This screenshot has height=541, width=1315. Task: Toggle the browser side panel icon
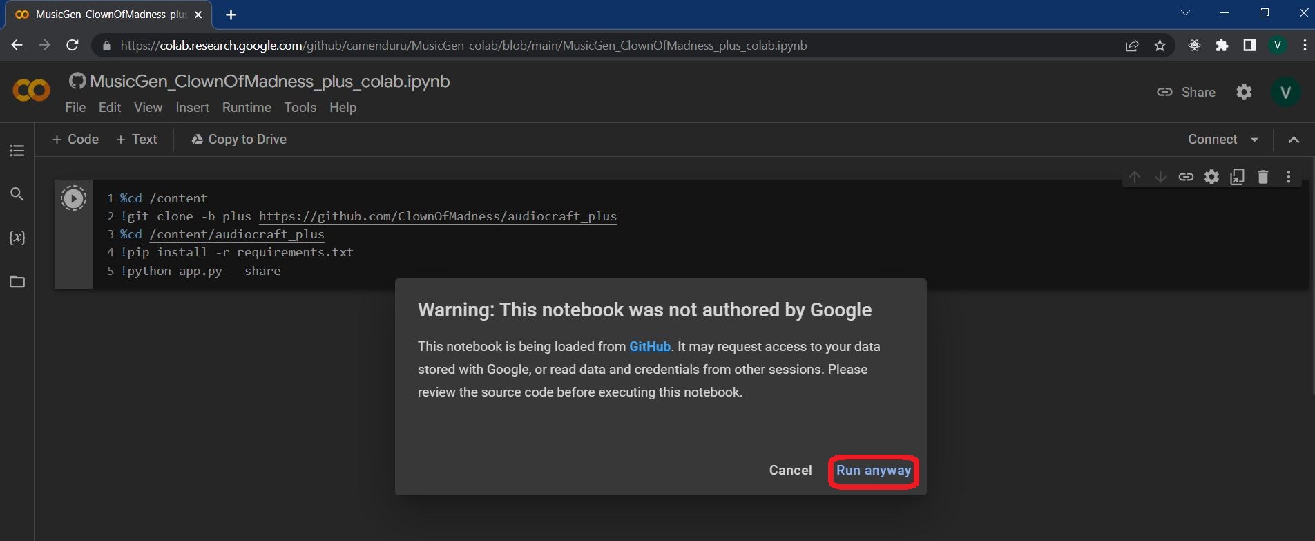[1249, 46]
